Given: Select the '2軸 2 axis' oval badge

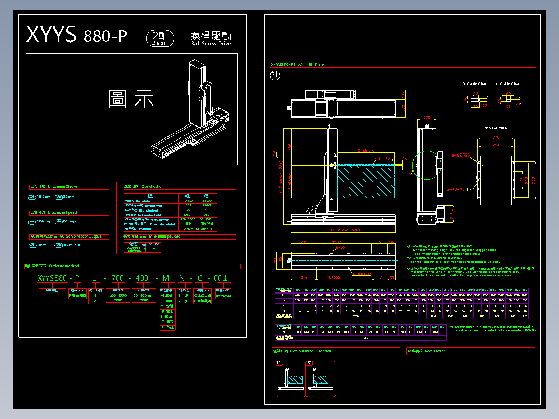Looking at the screenshot, I should 160,38.
